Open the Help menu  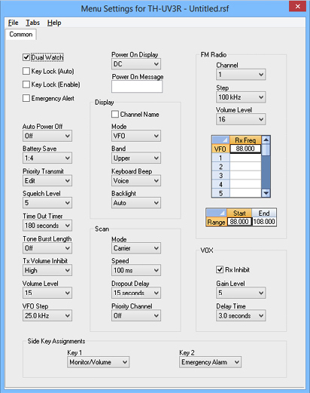click(x=54, y=23)
